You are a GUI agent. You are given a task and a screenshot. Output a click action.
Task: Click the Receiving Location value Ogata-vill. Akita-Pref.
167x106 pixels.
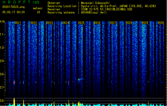tap(100, 6)
